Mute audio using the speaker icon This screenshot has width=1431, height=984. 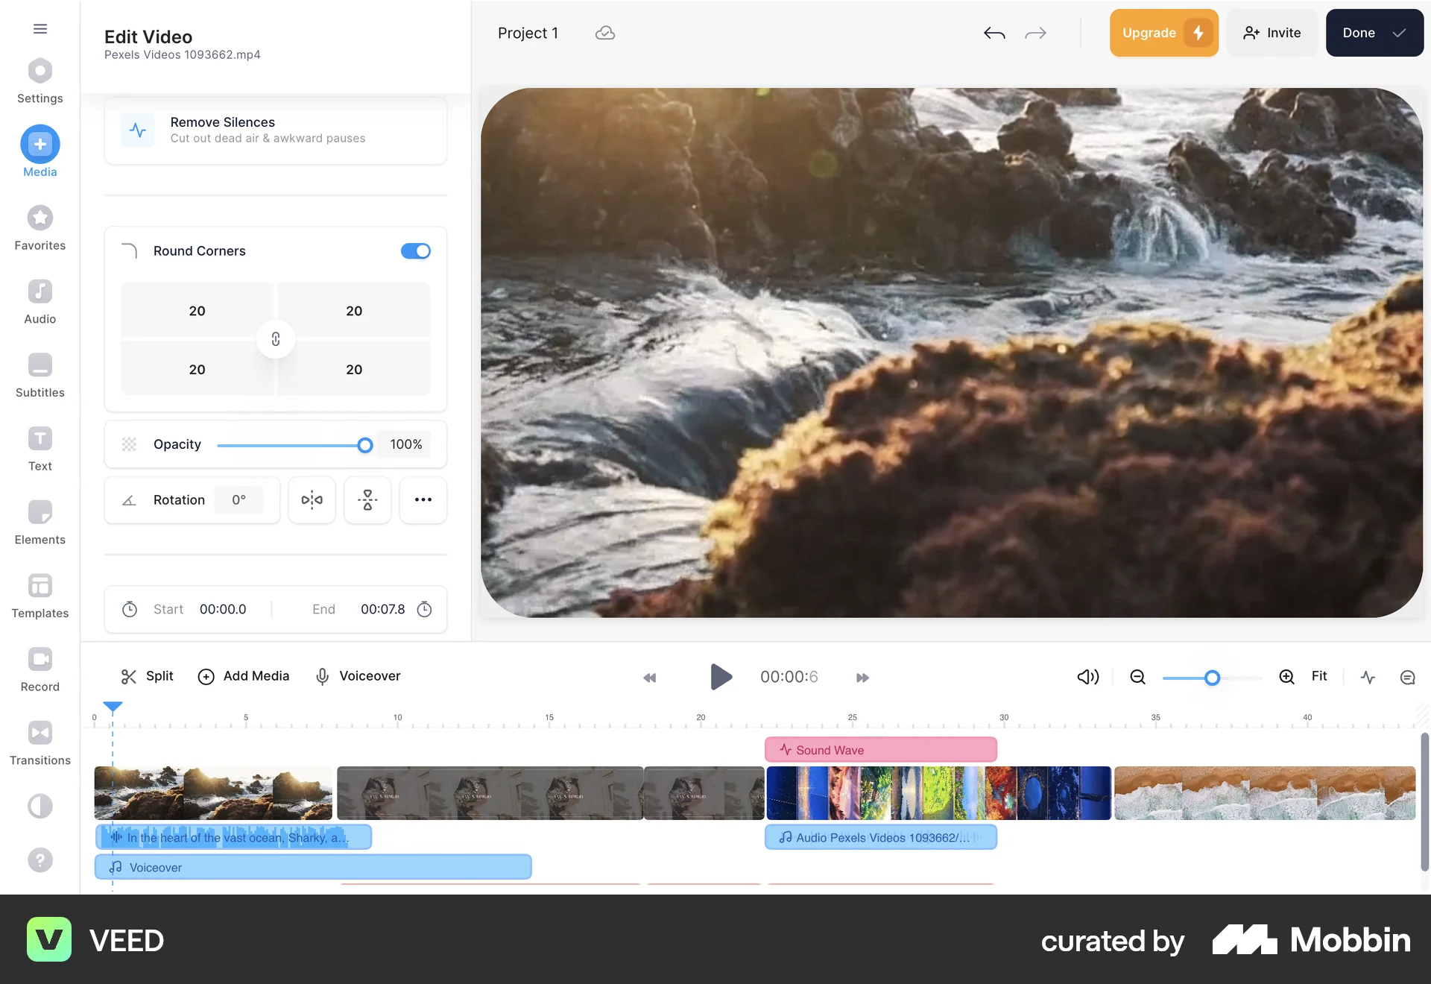[1087, 677]
